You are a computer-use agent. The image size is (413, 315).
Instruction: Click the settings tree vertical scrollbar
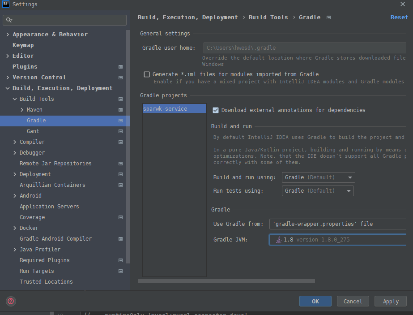point(128,147)
